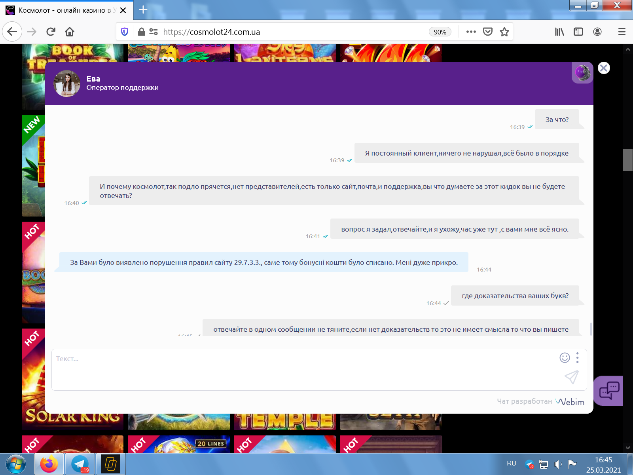Click the 'И почему космолот' long message
This screenshot has width=633, height=475.
point(334,191)
